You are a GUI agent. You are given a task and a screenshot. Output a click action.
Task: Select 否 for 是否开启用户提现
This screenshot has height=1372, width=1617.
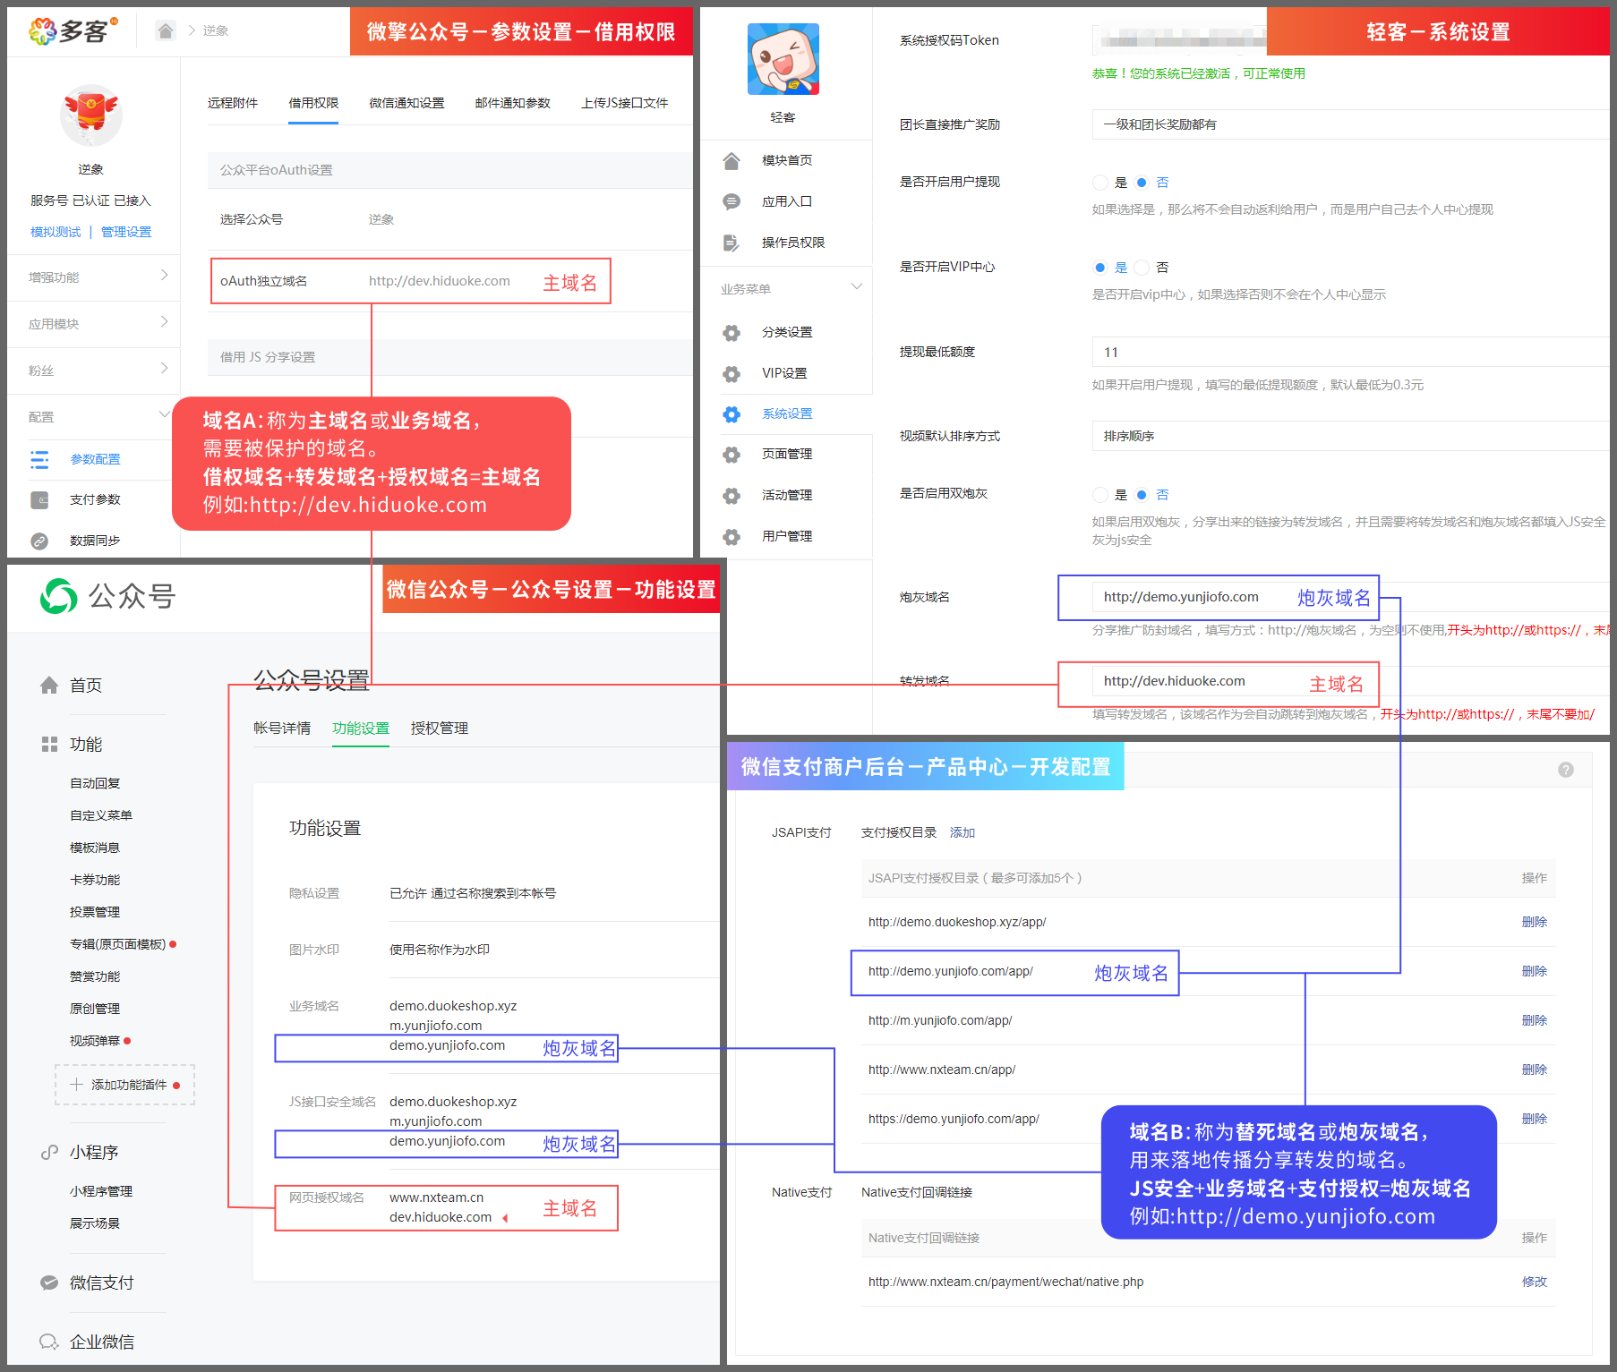tap(1142, 183)
